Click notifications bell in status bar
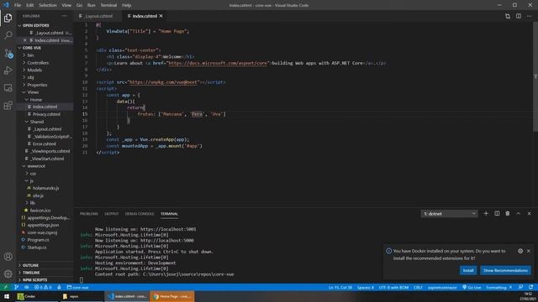This screenshot has width=538, height=302. pyautogui.click(x=531, y=287)
